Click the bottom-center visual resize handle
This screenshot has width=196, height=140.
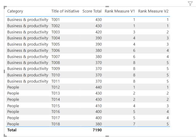pyautogui.click(x=107, y=136)
